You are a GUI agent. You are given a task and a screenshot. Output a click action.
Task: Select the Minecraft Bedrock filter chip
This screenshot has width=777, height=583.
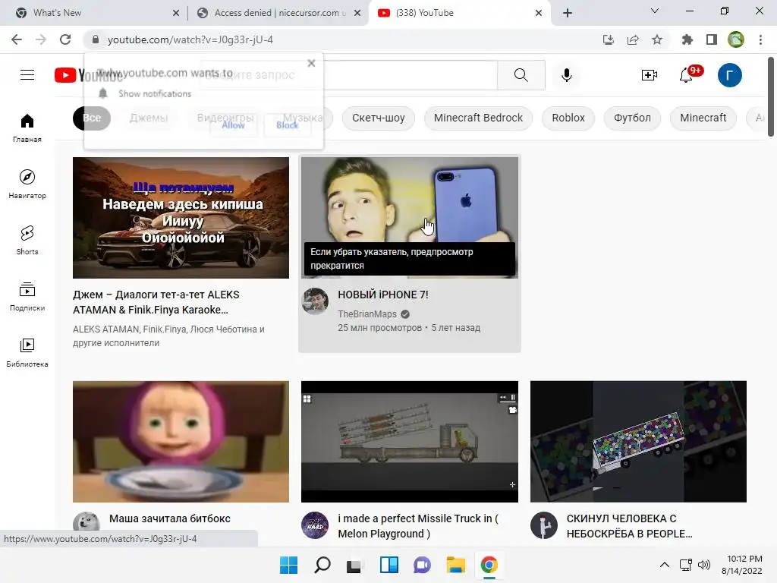[478, 118]
